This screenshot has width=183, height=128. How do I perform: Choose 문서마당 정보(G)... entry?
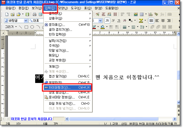pos(67,97)
